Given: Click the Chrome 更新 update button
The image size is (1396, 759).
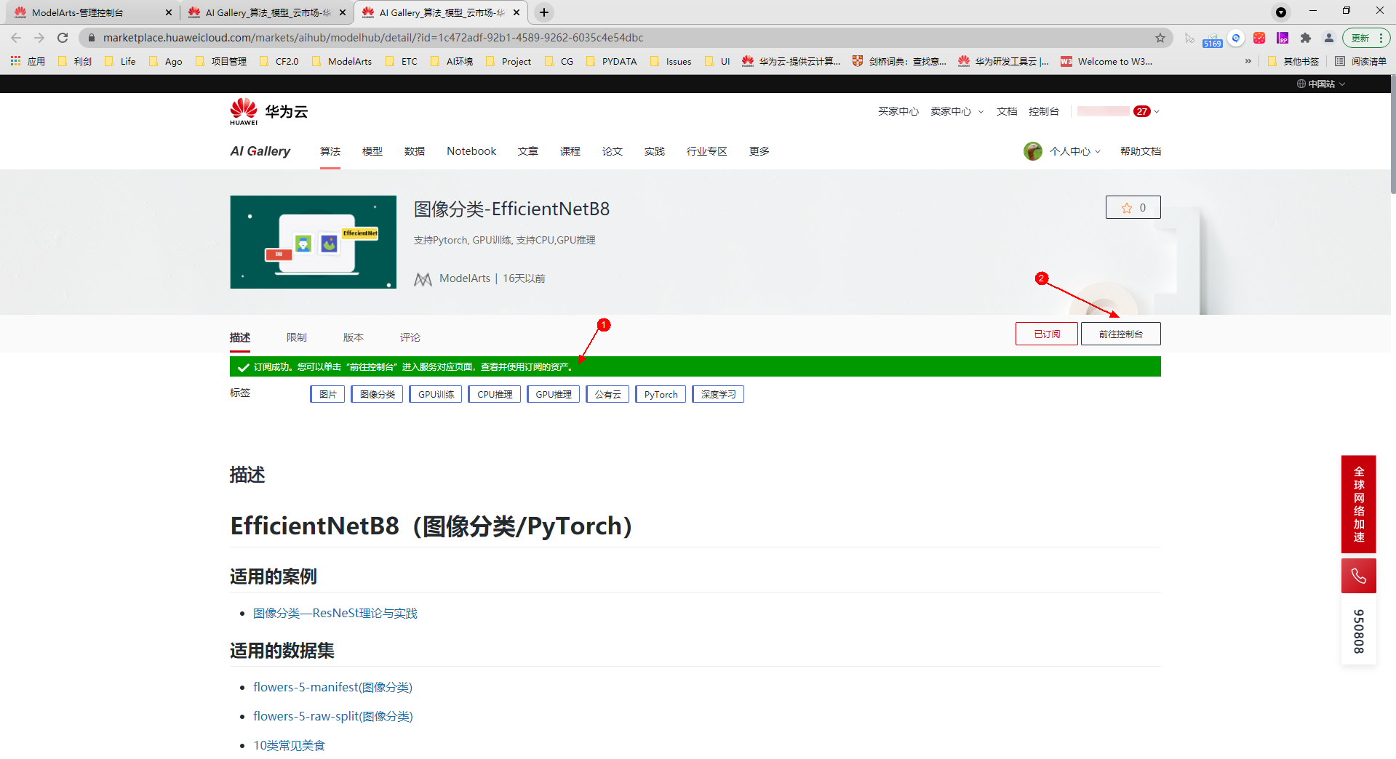Looking at the screenshot, I should (1365, 38).
